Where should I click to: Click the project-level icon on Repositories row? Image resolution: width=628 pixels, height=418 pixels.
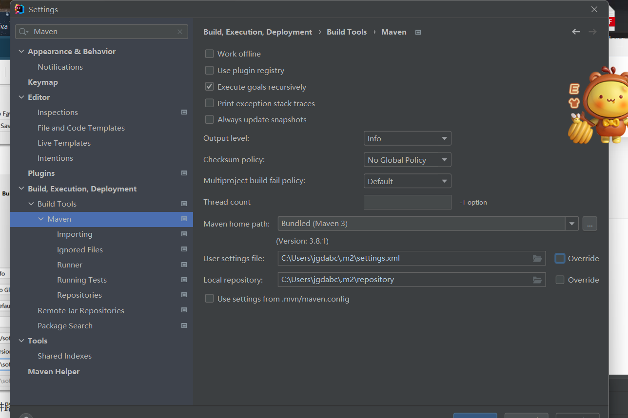(184, 295)
